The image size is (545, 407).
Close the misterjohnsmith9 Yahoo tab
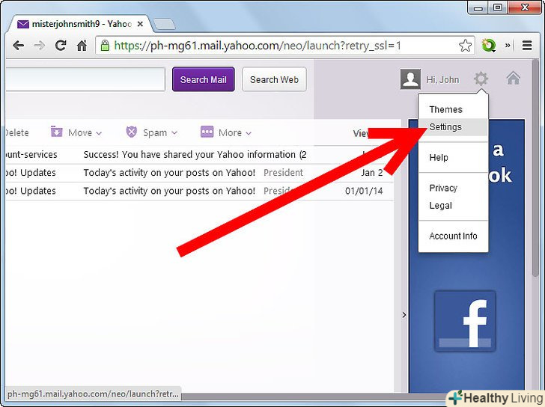(x=140, y=24)
